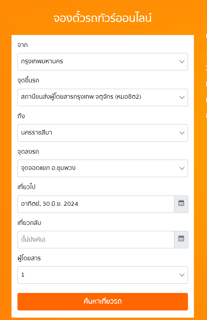Screen dimensions: 207x320
Task: Click the departure date field อาทิตย์, 30 มิ.ย. 2024
Action: click(x=96, y=204)
